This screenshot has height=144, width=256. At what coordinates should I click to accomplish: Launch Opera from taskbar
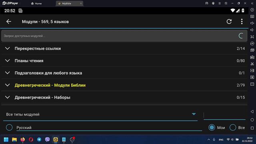(x=31, y=140)
